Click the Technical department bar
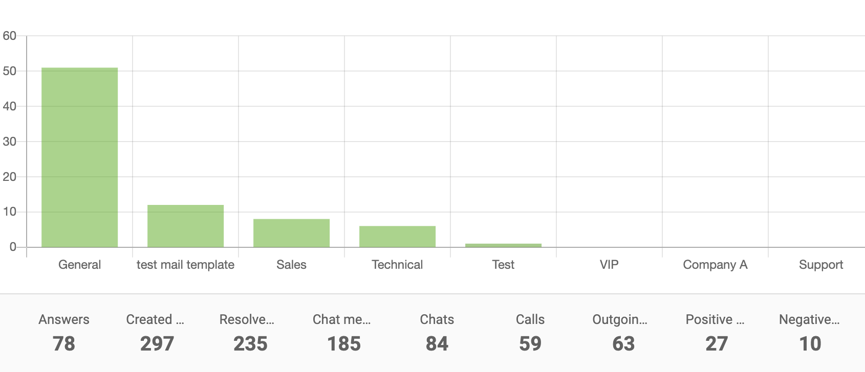This screenshot has width=865, height=372. (397, 237)
